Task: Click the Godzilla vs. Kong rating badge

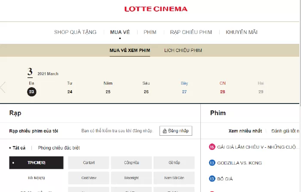Action: [x=212, y=163]
